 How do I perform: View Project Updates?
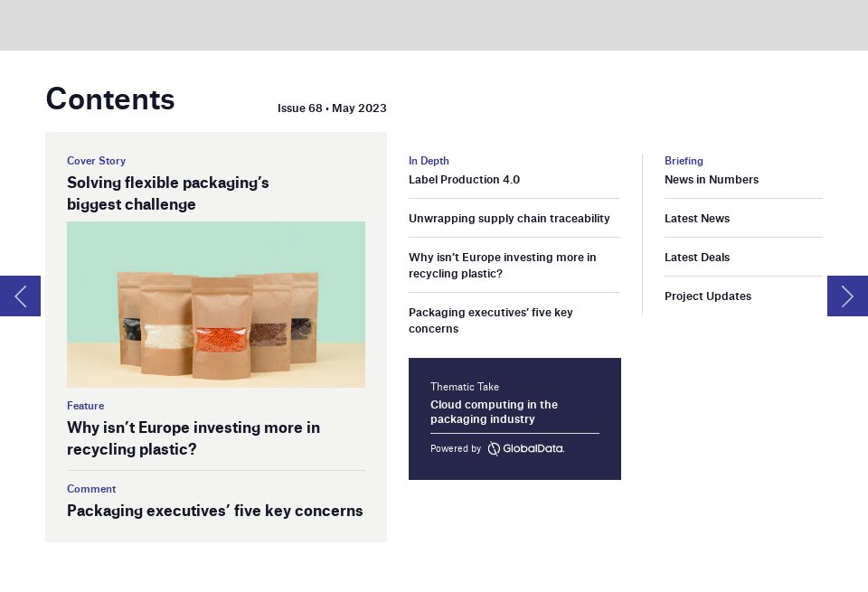tap(708, 296)
